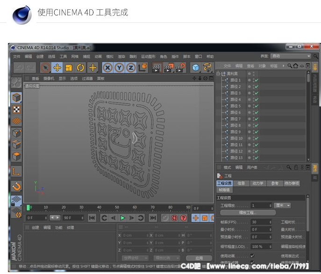This screenshot has width=321, height=274.
Task: Toggle the Z axis lock
Action: (x=131, y=68)
